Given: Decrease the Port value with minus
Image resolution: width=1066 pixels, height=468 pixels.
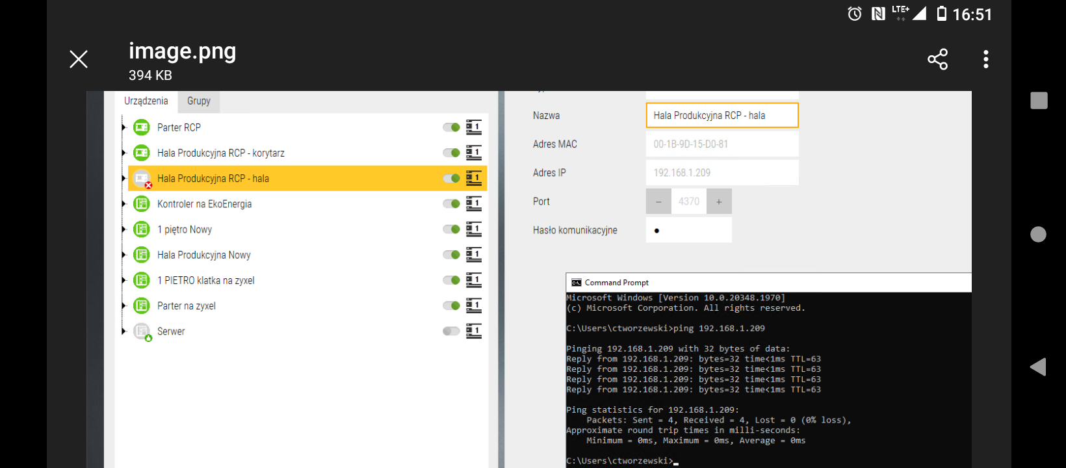Looking at the screenshot, I should pos(658,201).
